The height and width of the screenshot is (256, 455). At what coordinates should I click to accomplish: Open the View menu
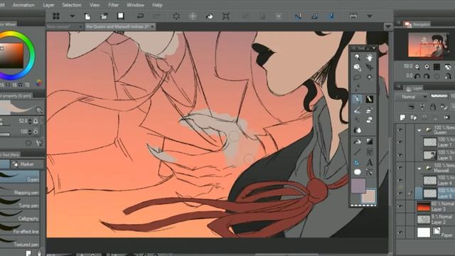coord(95,5)
